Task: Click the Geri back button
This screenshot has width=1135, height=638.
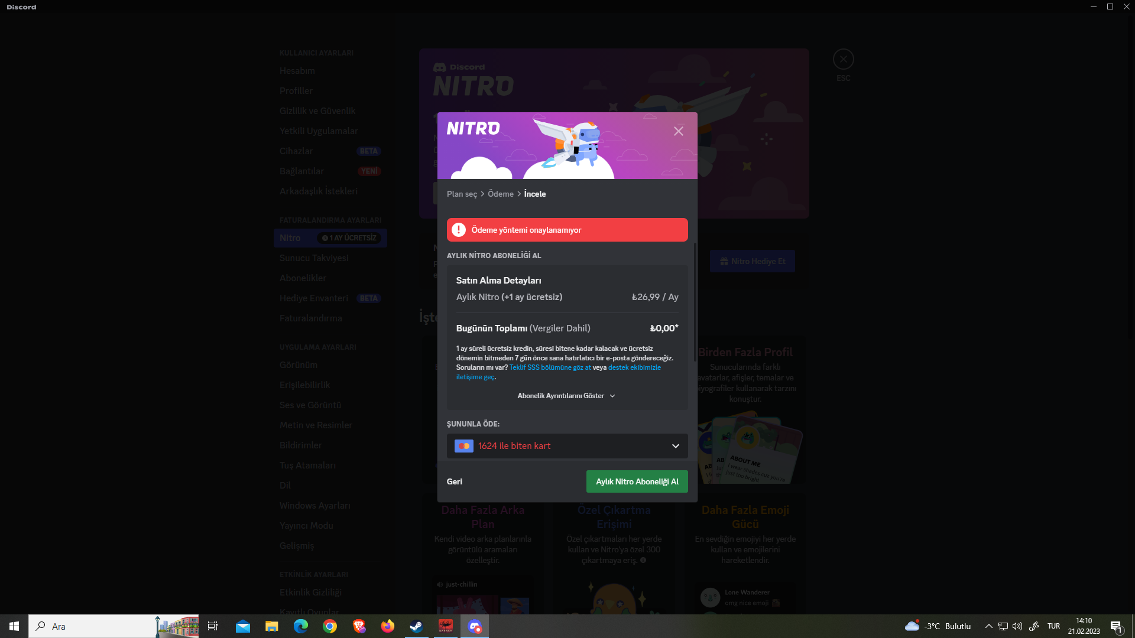Action: (x=454, y=481)
